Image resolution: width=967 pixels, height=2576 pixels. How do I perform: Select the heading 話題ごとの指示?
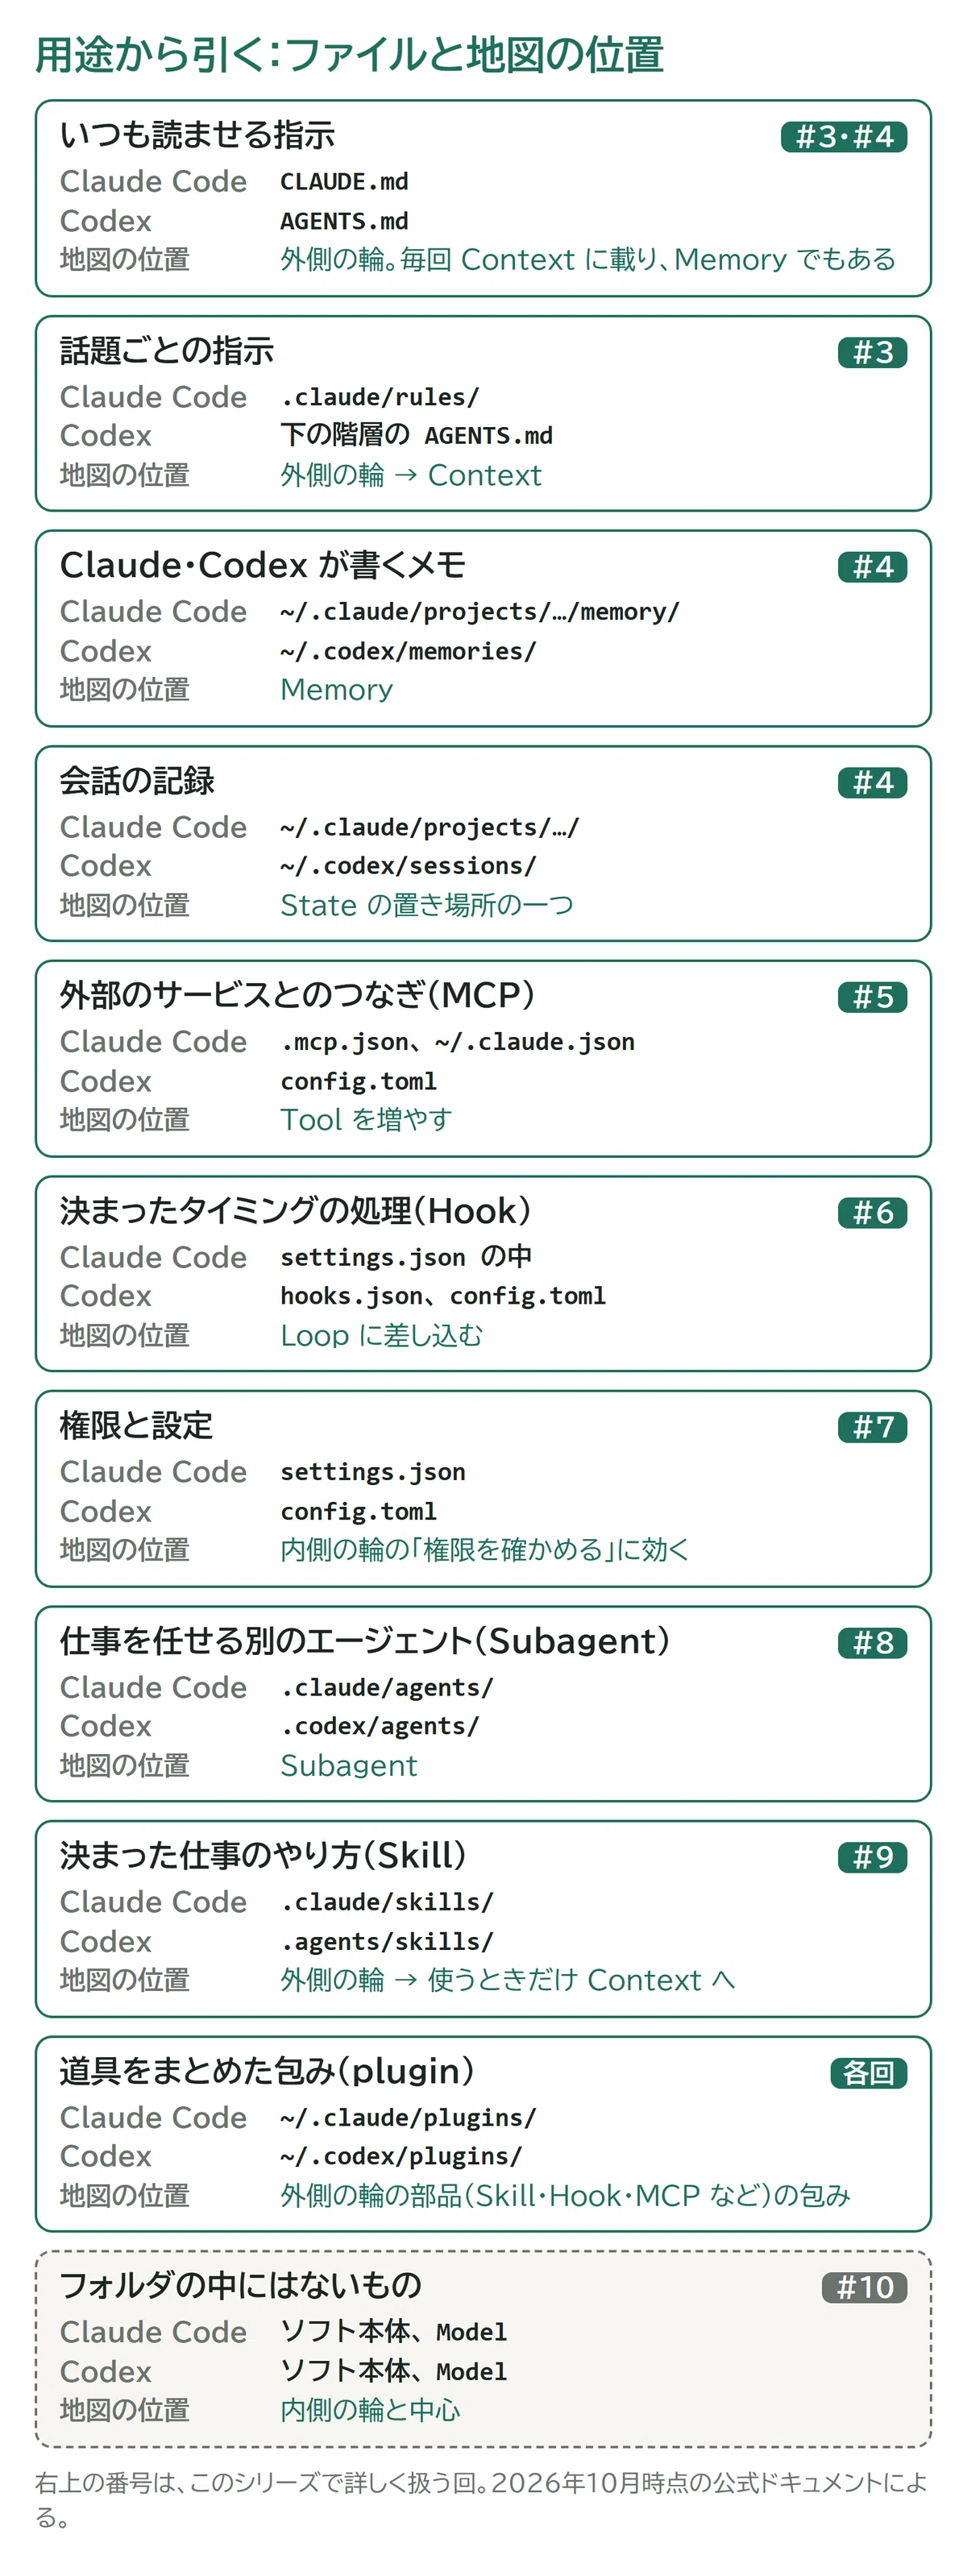166,350
